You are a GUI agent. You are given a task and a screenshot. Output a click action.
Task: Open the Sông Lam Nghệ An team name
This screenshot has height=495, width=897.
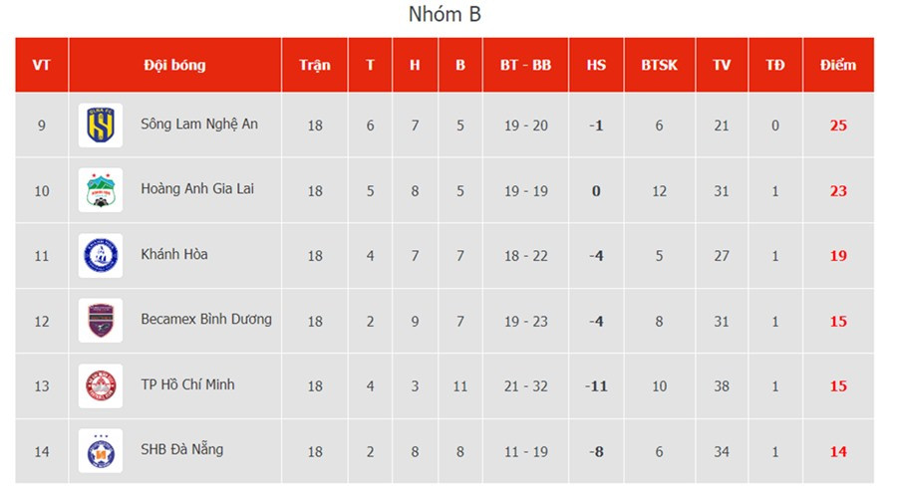199,124
